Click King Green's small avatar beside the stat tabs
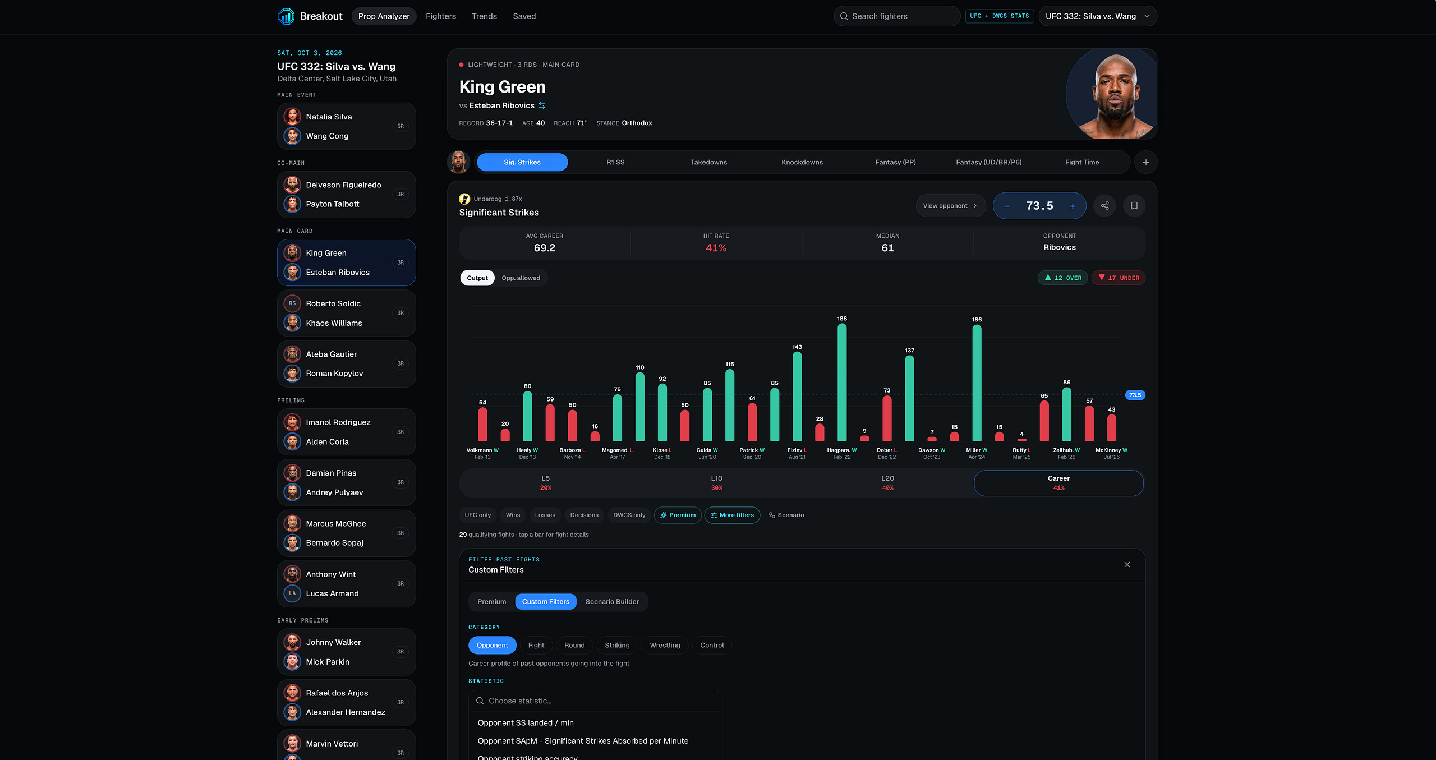The image size is (1436, 760). pyautogui.click(x=458, y=162)
